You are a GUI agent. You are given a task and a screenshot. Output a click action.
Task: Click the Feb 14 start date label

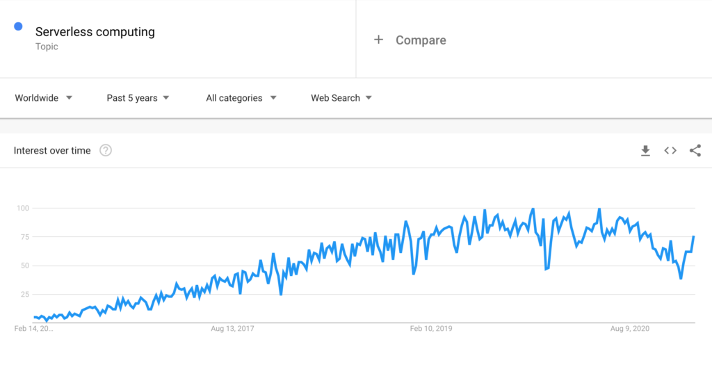point(33,328)
